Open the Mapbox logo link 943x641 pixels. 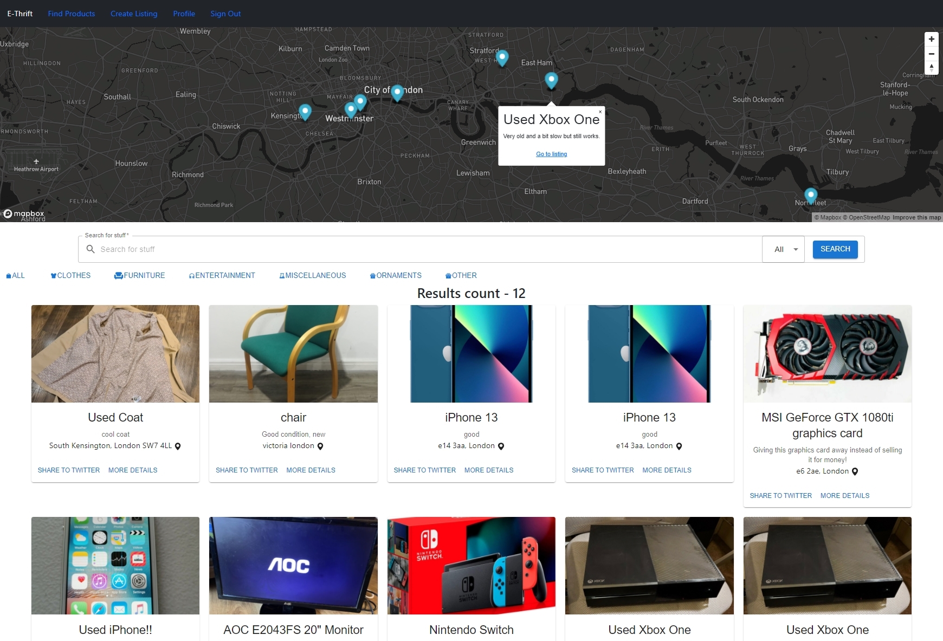pos(24,214)
